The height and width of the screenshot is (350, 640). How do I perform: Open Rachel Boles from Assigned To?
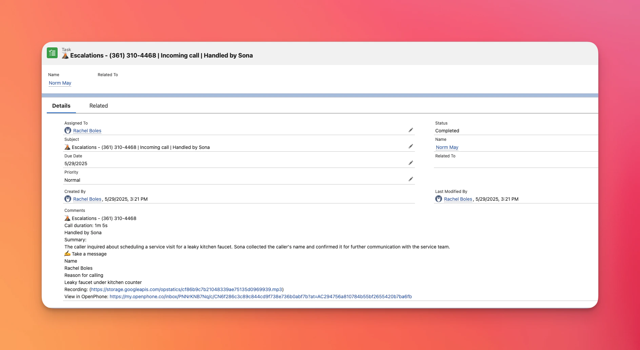tap(87, 131)
